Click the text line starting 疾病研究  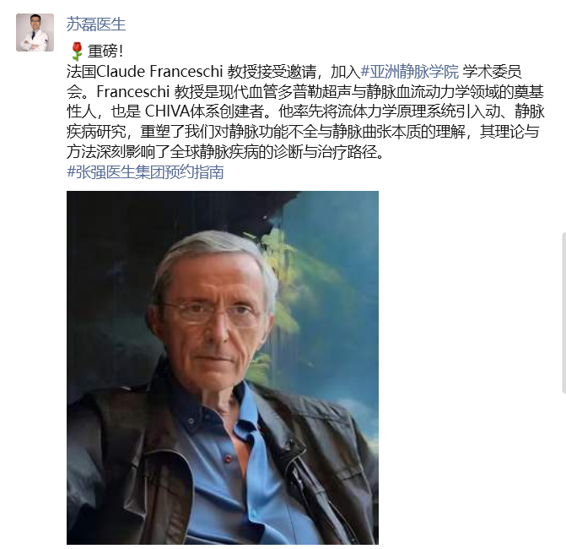(x=303, y=132)
